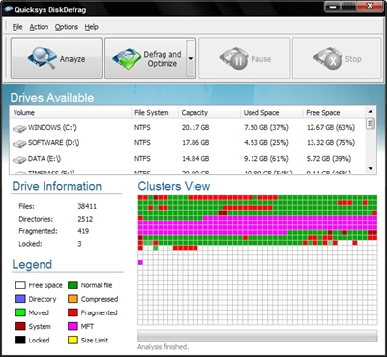The height and width of the screenshot is (357, 387).
Task: Open the Action menu
Action: [39, 27]
